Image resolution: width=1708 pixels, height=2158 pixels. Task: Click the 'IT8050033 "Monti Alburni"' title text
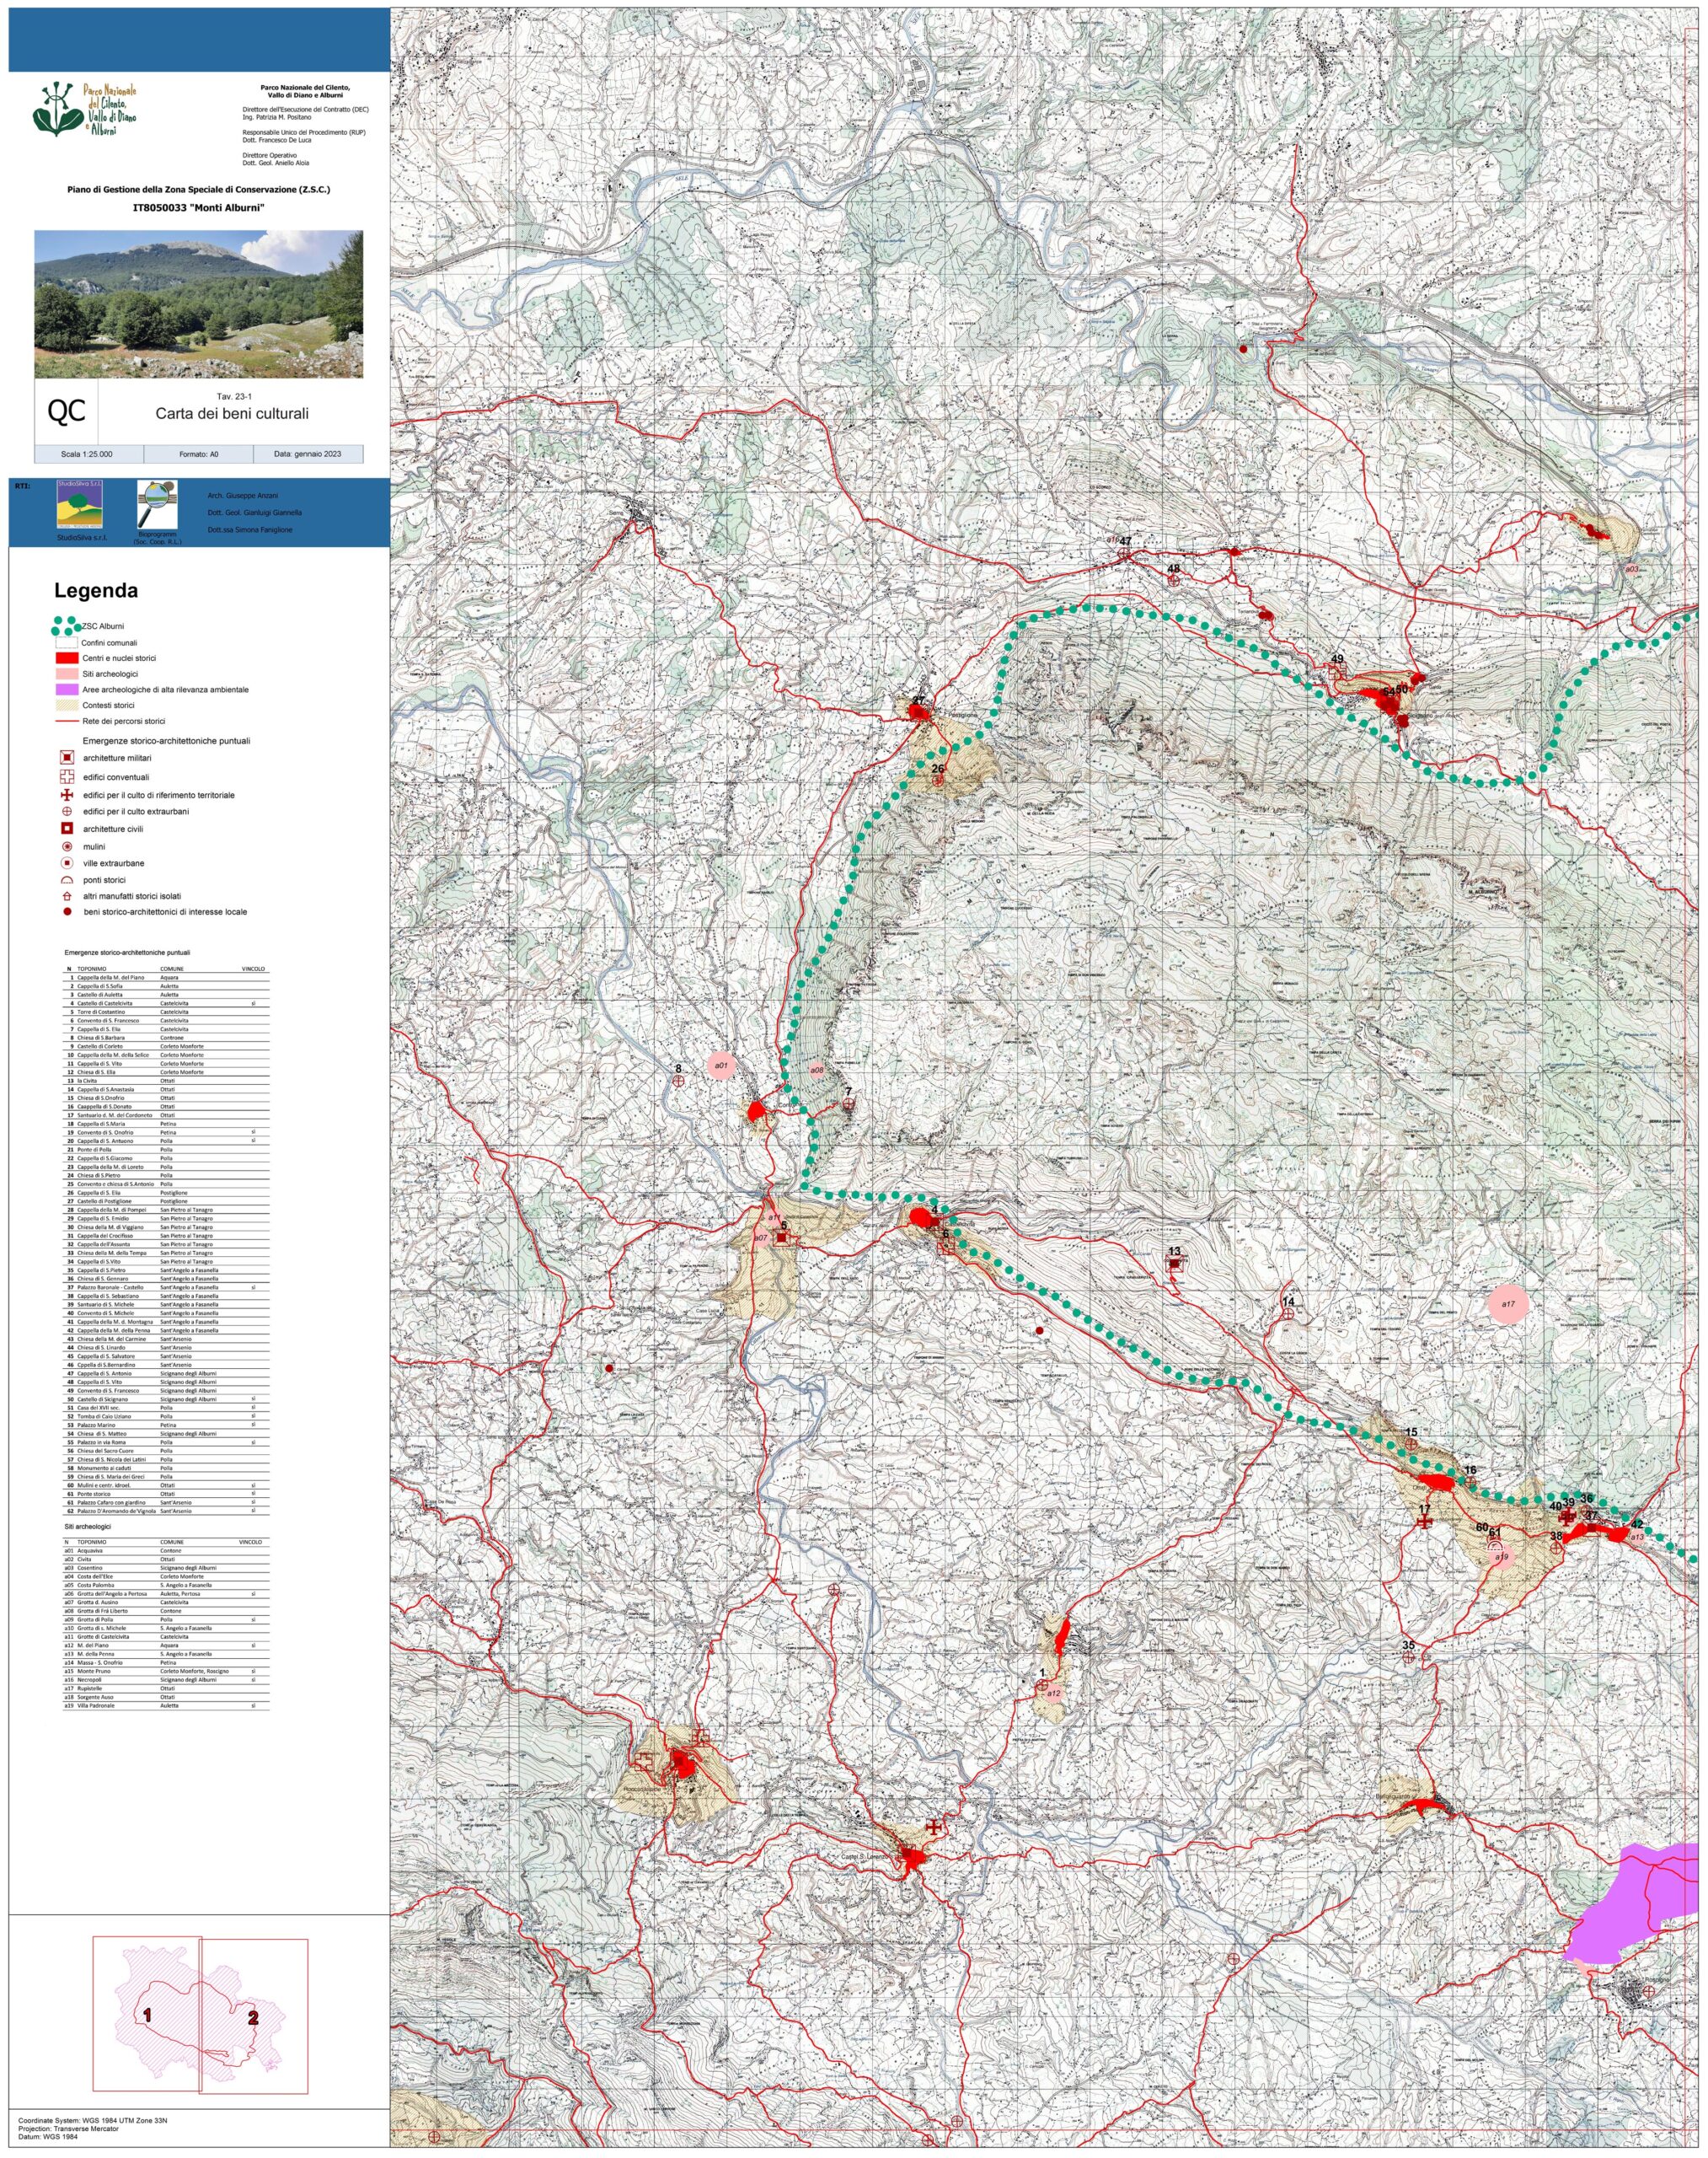(199, 207)
